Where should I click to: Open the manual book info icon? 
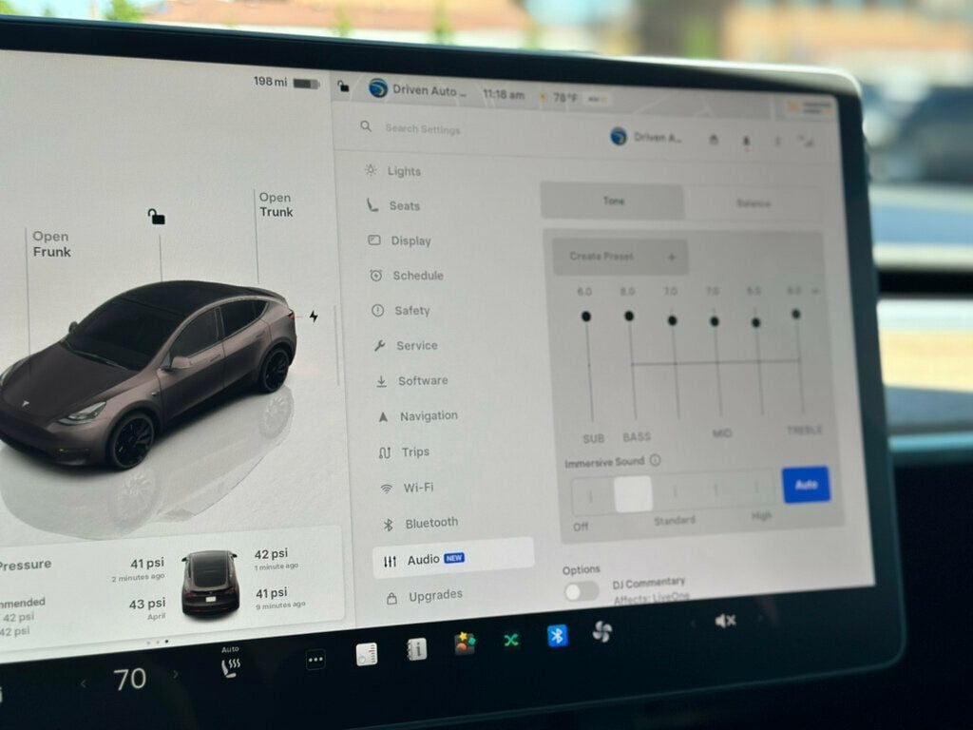pyautogui.click(x=416, y=648)
